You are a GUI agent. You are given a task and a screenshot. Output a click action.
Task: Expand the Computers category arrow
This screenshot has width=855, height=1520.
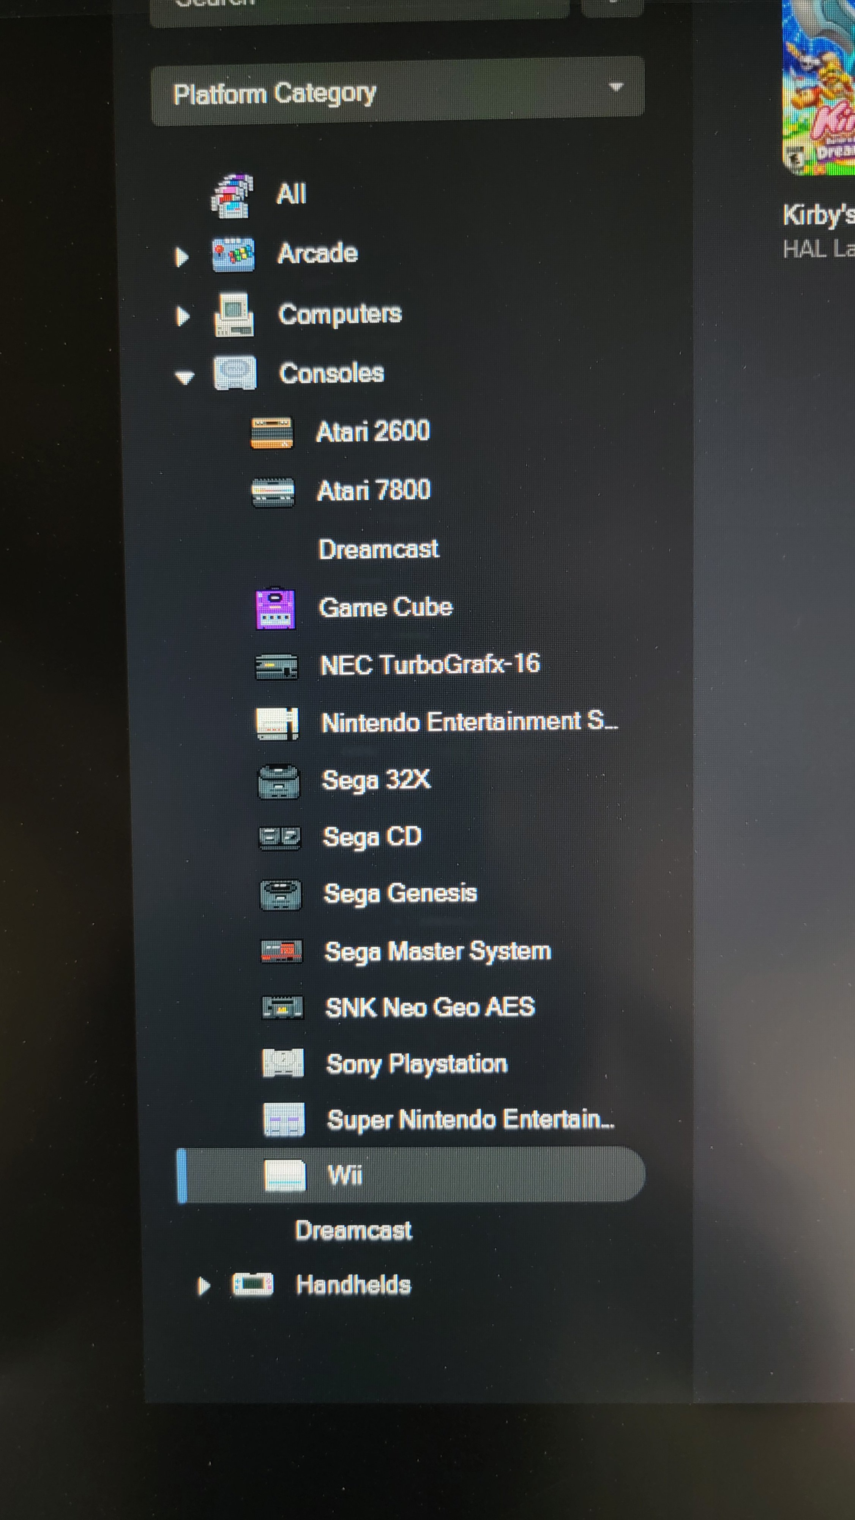pyautogui.click(x=183, y=316)
